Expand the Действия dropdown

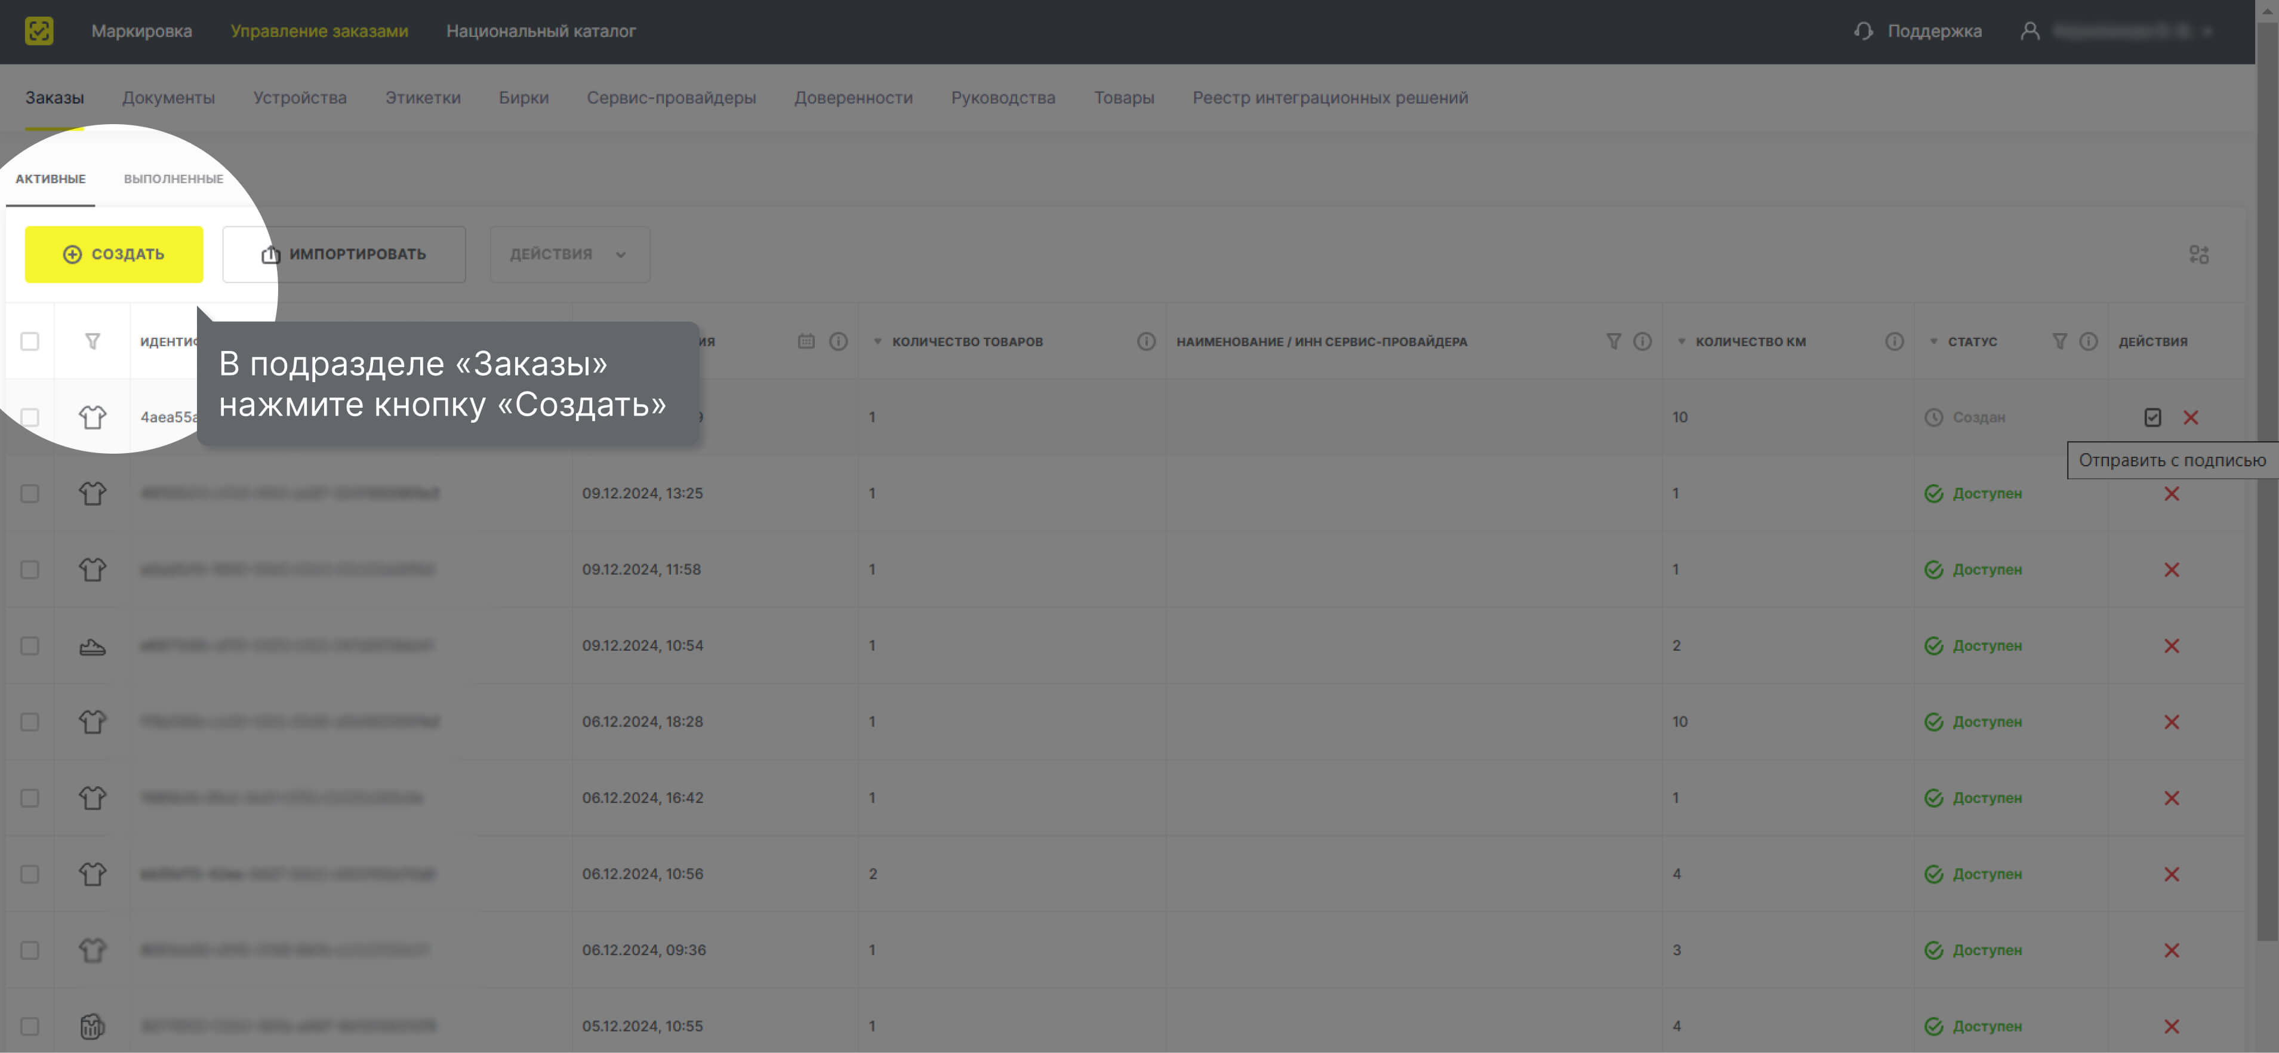coord(569,255)
